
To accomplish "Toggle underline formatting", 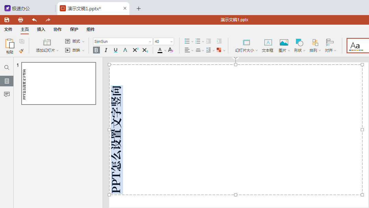I will pos(116,50).
